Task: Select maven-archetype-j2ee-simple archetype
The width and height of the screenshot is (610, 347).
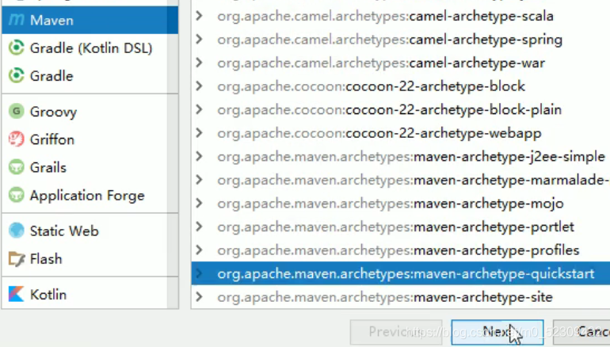Action: 411,156
